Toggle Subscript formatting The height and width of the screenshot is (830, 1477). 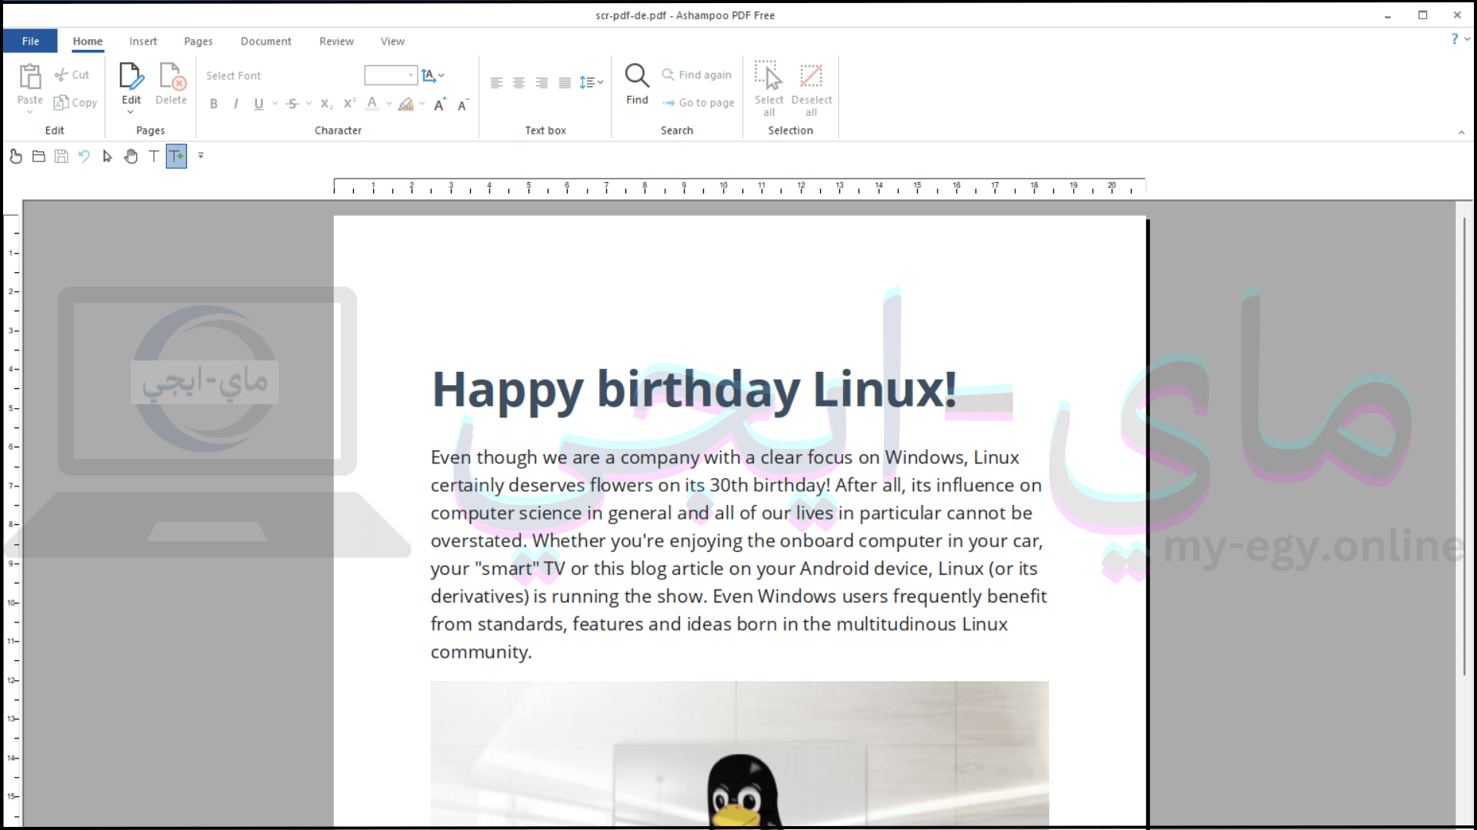(x=326, y=104)
